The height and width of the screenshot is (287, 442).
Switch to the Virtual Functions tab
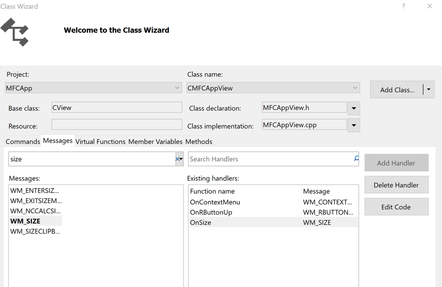pyautogui.click(x=100, y=142)
